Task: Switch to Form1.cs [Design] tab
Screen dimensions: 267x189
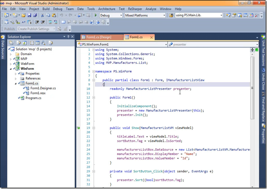Action: click(x=102, y=37)
